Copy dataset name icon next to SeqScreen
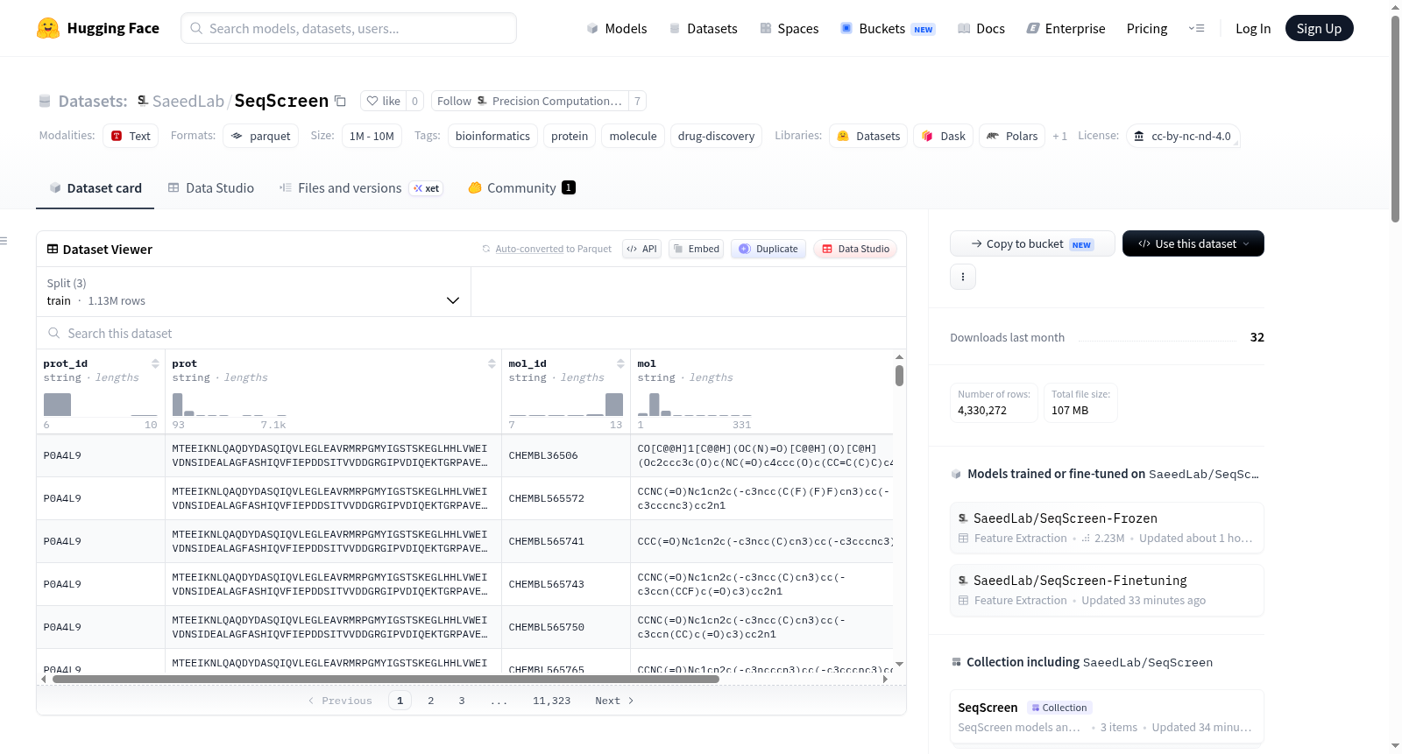Viewport: 1402px width, 754px height. click(340, 101)
